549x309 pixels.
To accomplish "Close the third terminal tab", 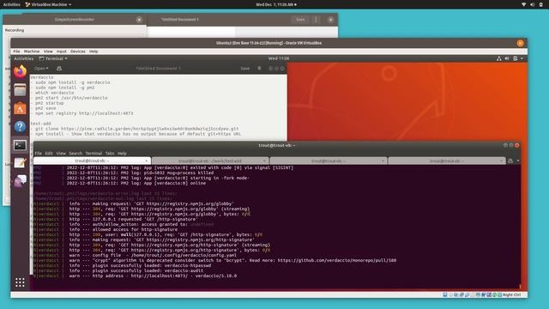I will click(383, 161).
